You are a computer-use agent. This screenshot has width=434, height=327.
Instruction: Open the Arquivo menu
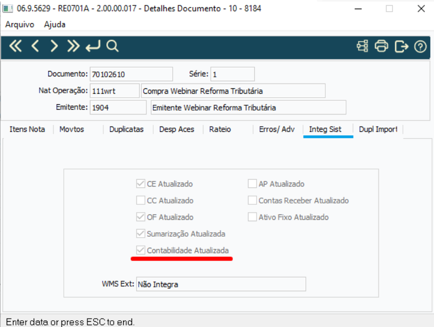click(x=20, y=24)
